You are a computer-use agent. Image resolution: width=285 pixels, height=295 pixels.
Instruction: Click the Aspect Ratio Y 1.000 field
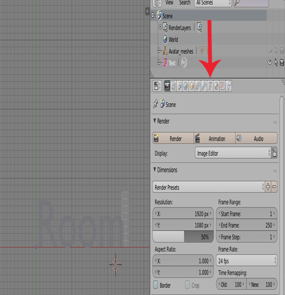pyautogui.click(x=183, y=272)
